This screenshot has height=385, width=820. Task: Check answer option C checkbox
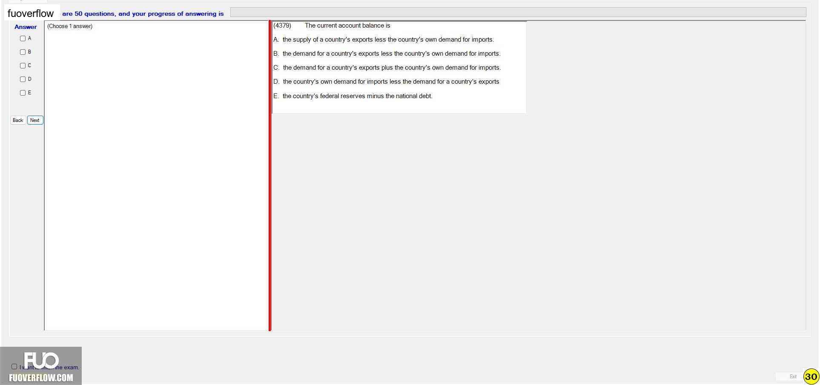[x=23, y=65]
